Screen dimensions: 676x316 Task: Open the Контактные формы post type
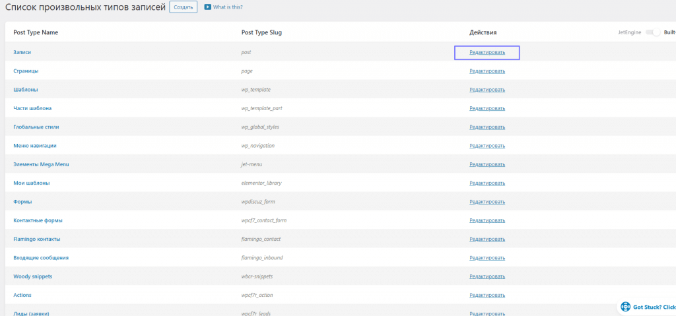tap(38, 220)
